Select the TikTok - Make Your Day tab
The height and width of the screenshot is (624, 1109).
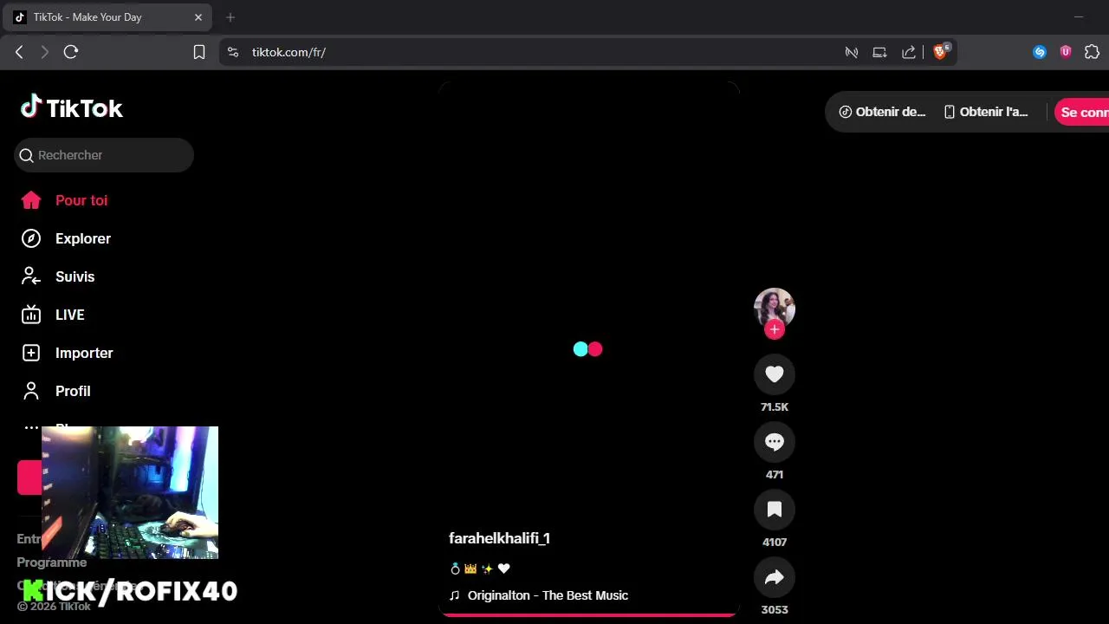coord(107,17)
